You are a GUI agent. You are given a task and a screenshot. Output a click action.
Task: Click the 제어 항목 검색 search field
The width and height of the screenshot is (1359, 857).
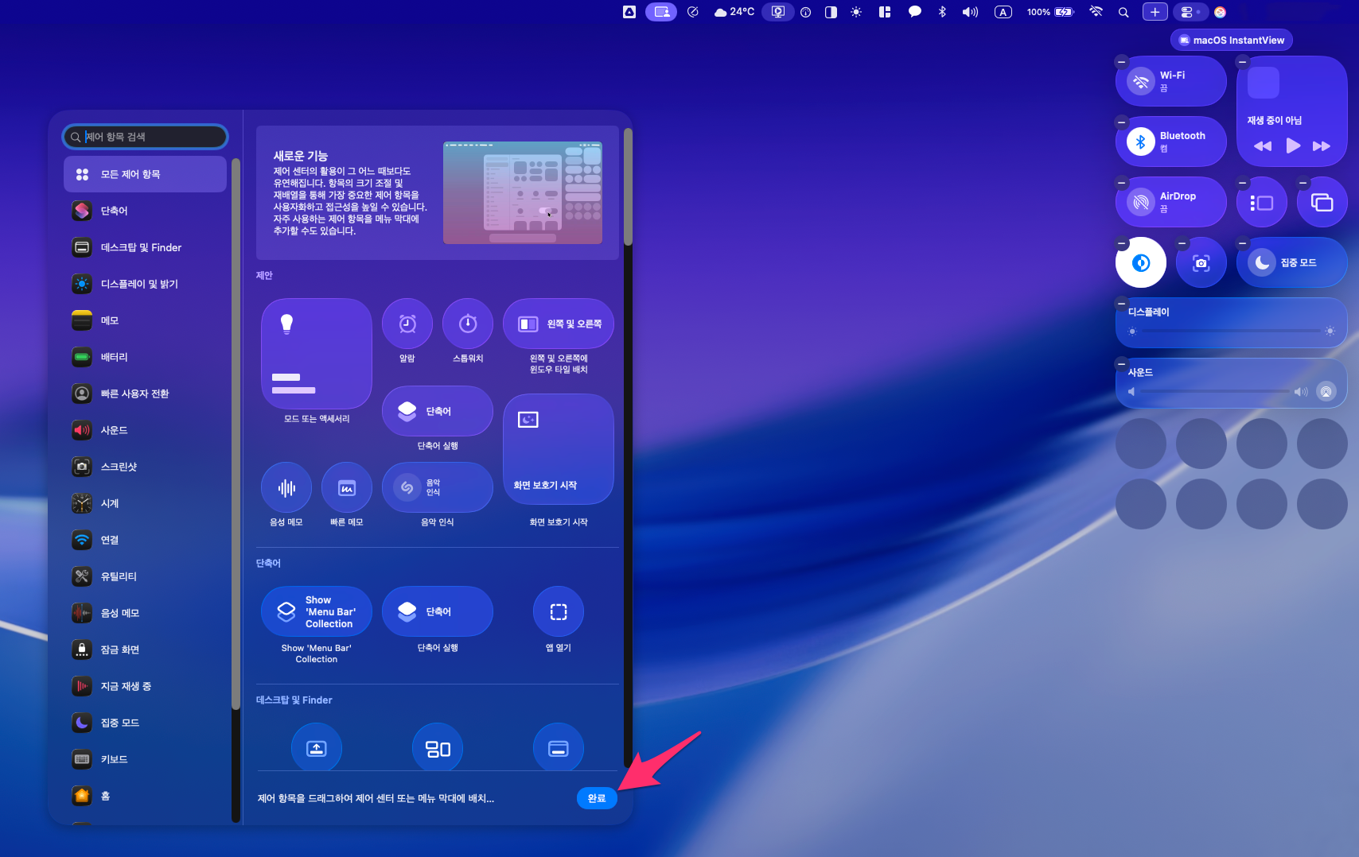[145, 137]
